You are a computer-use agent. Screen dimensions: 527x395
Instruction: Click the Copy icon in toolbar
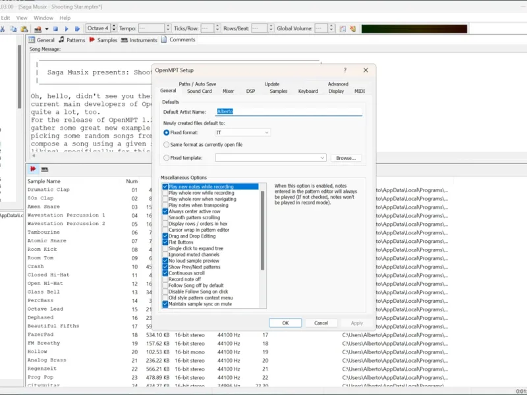tap(13, 29)
